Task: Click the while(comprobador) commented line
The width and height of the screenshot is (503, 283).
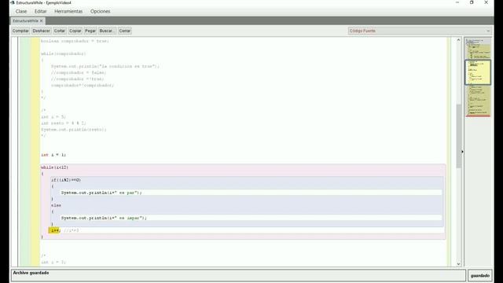Action: (x=64, y=53)
